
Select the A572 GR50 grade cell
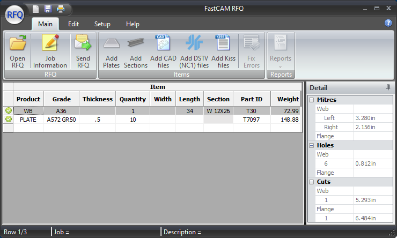point(62,120)
